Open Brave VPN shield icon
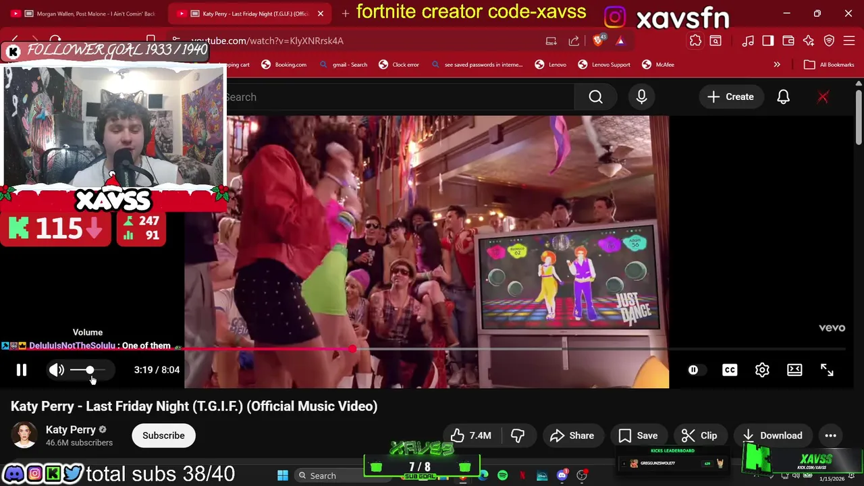Image resolution: width=864 pixels, height=486 pixels. tap(829, 40)
